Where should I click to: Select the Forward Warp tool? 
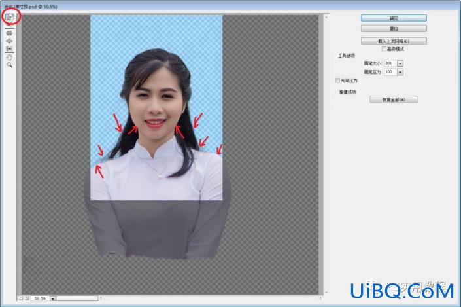(10, 17)
